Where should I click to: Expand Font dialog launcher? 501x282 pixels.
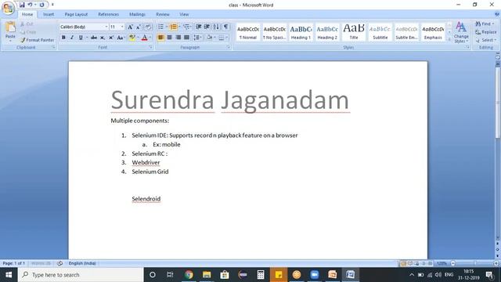[150, 47]
